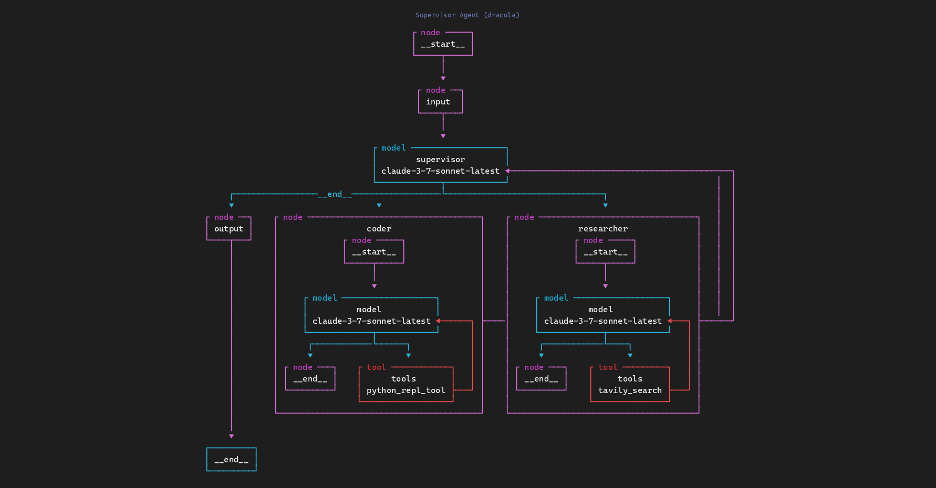Click the red feedback arrow into tavily_search model
The height and width of the screenshot is (488, 936).
pyautogui.click(x=679, y=321)
